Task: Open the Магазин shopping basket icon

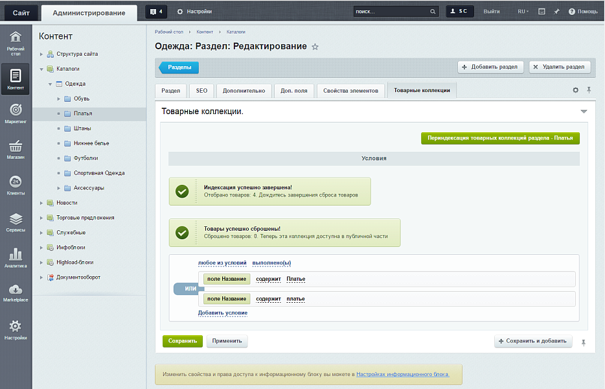Action: [16, 148]
